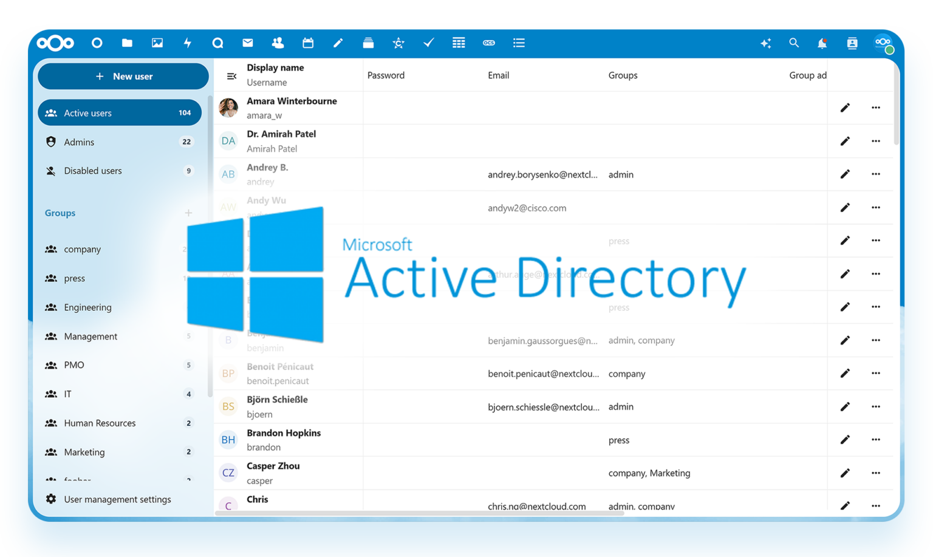Switch to the Admins section
Screen dimensions: 933x557
tap(79, 142)
